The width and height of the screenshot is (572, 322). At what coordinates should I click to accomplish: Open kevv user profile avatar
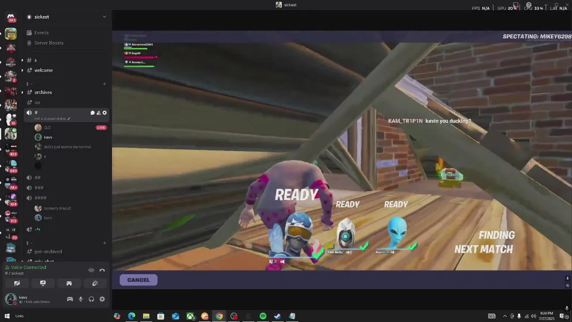click(10, 299)
